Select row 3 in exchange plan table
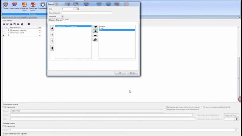 coord(22,35)
